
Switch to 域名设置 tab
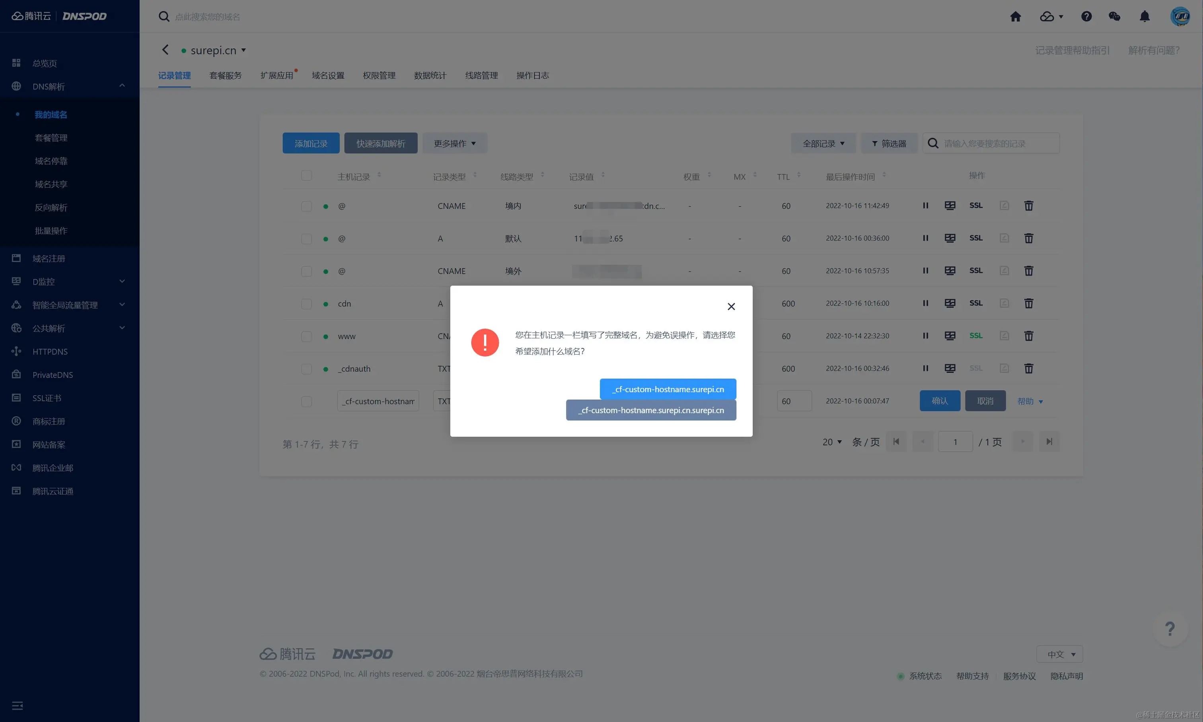(x=328, y=76)
